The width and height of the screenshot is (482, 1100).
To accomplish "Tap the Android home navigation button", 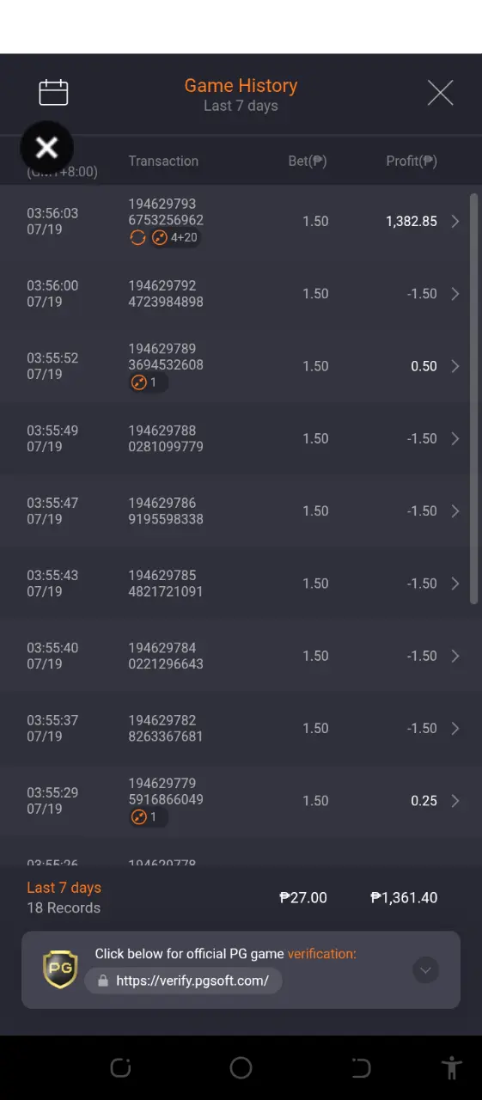I will (241, 1067).
